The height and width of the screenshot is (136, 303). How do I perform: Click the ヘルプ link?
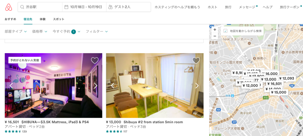point(267,7)
